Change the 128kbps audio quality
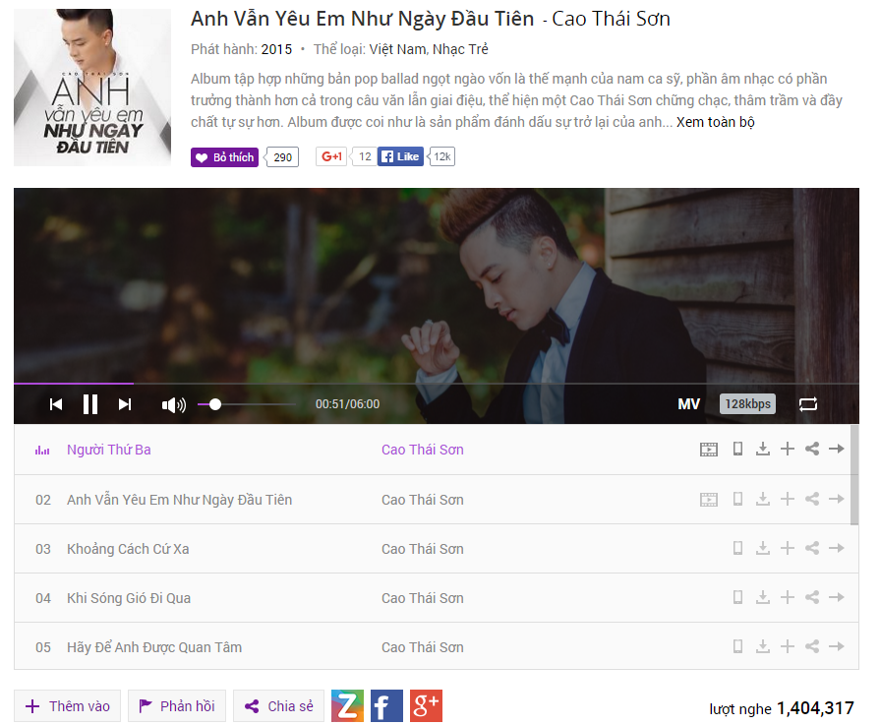The width and height of the screenshot is (880, 725). (x=747, y=403)
